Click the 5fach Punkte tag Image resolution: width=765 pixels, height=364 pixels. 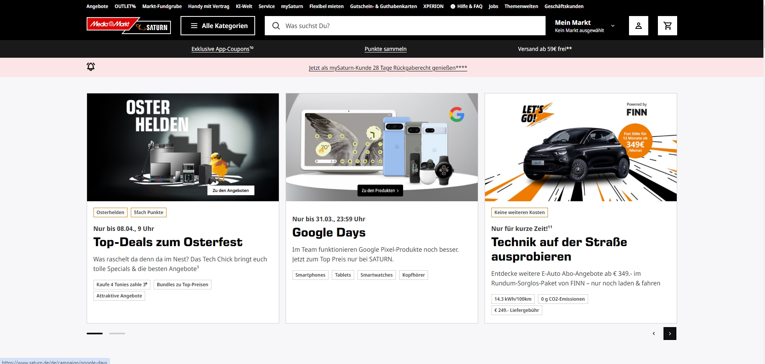coord(148,212)
